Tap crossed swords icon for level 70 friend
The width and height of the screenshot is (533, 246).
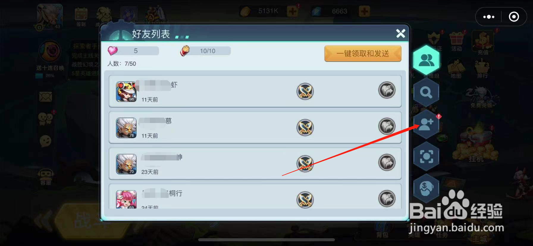coord(305,164)
